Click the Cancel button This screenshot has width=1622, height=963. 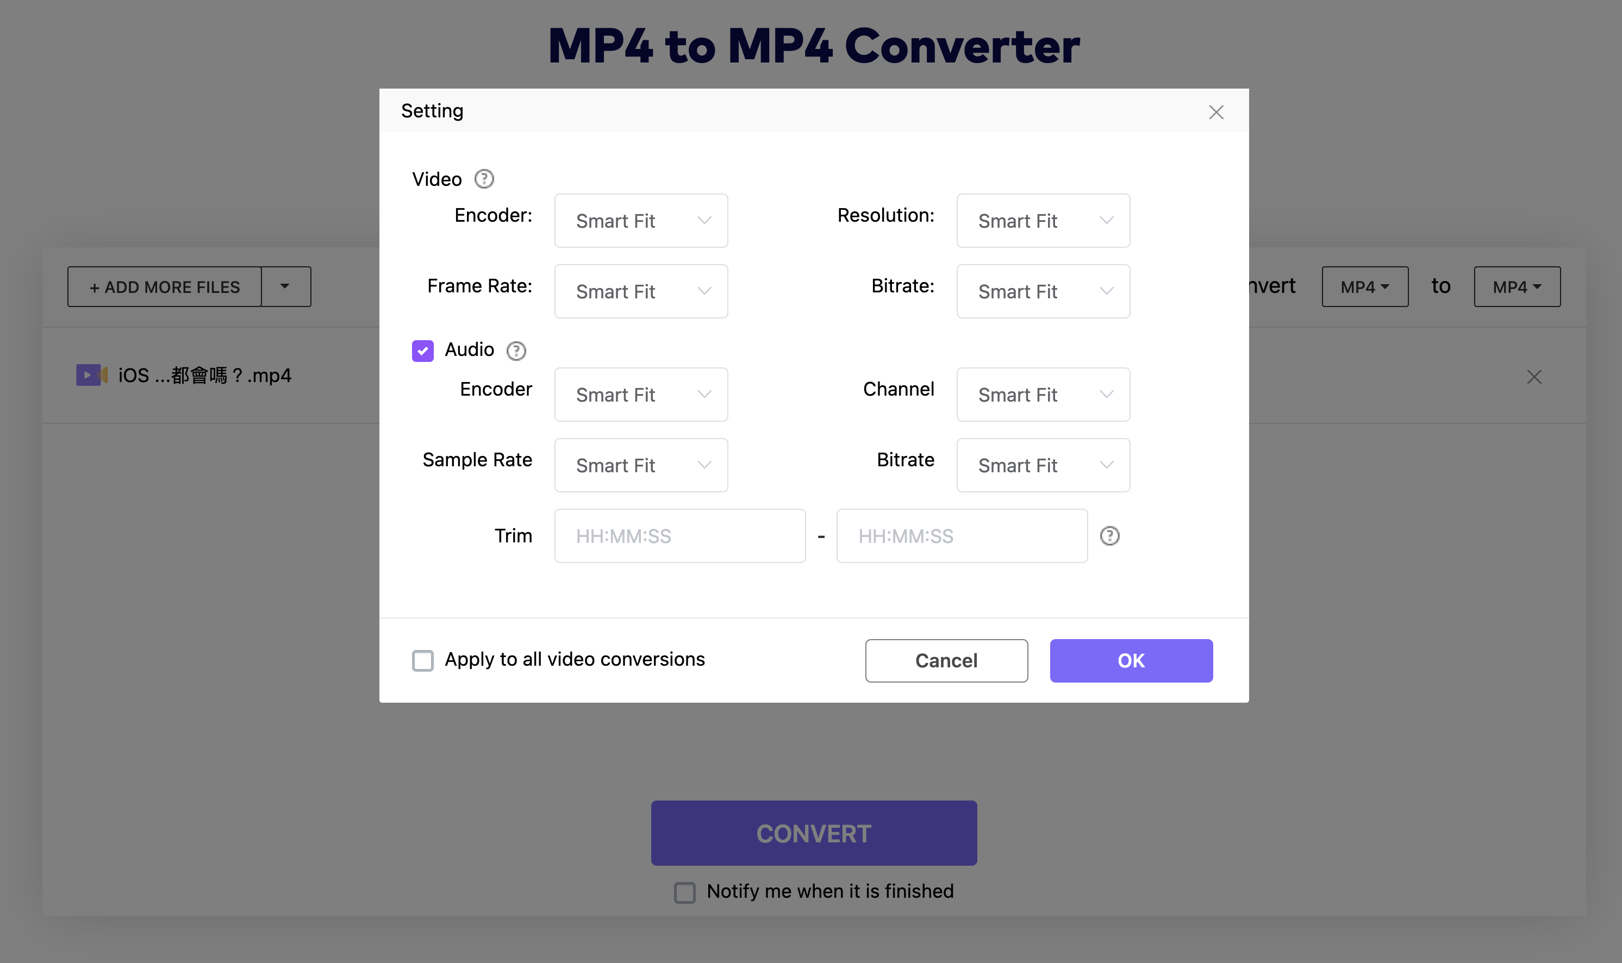(946, 661)
